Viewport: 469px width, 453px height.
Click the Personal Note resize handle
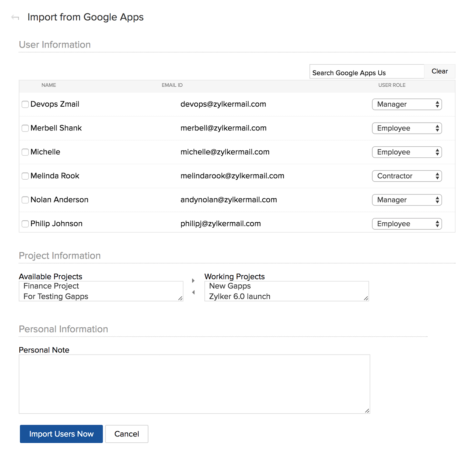(367, 411)
